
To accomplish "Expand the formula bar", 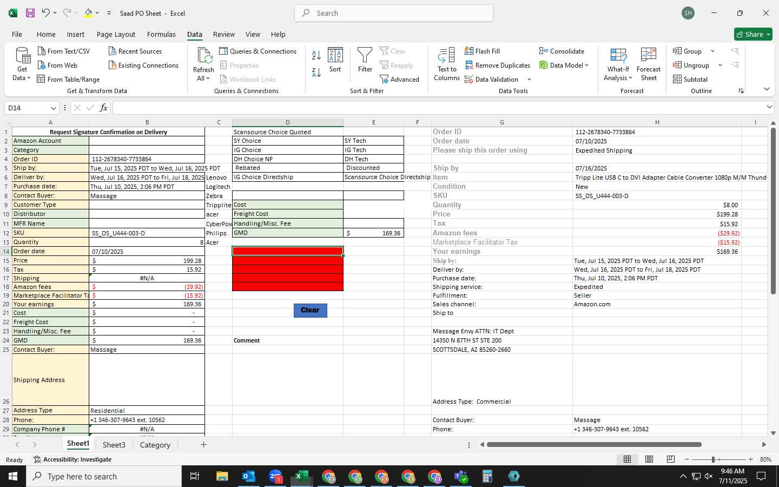I will coord(769,107).
